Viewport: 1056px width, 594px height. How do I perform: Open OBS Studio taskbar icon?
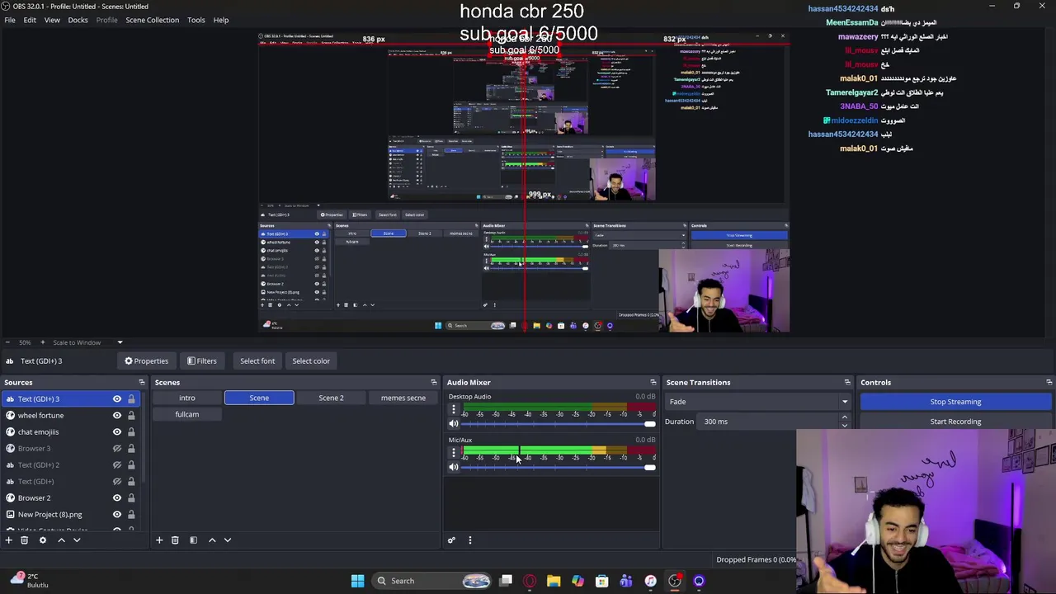pyautogui.click(x=675, y=581)
